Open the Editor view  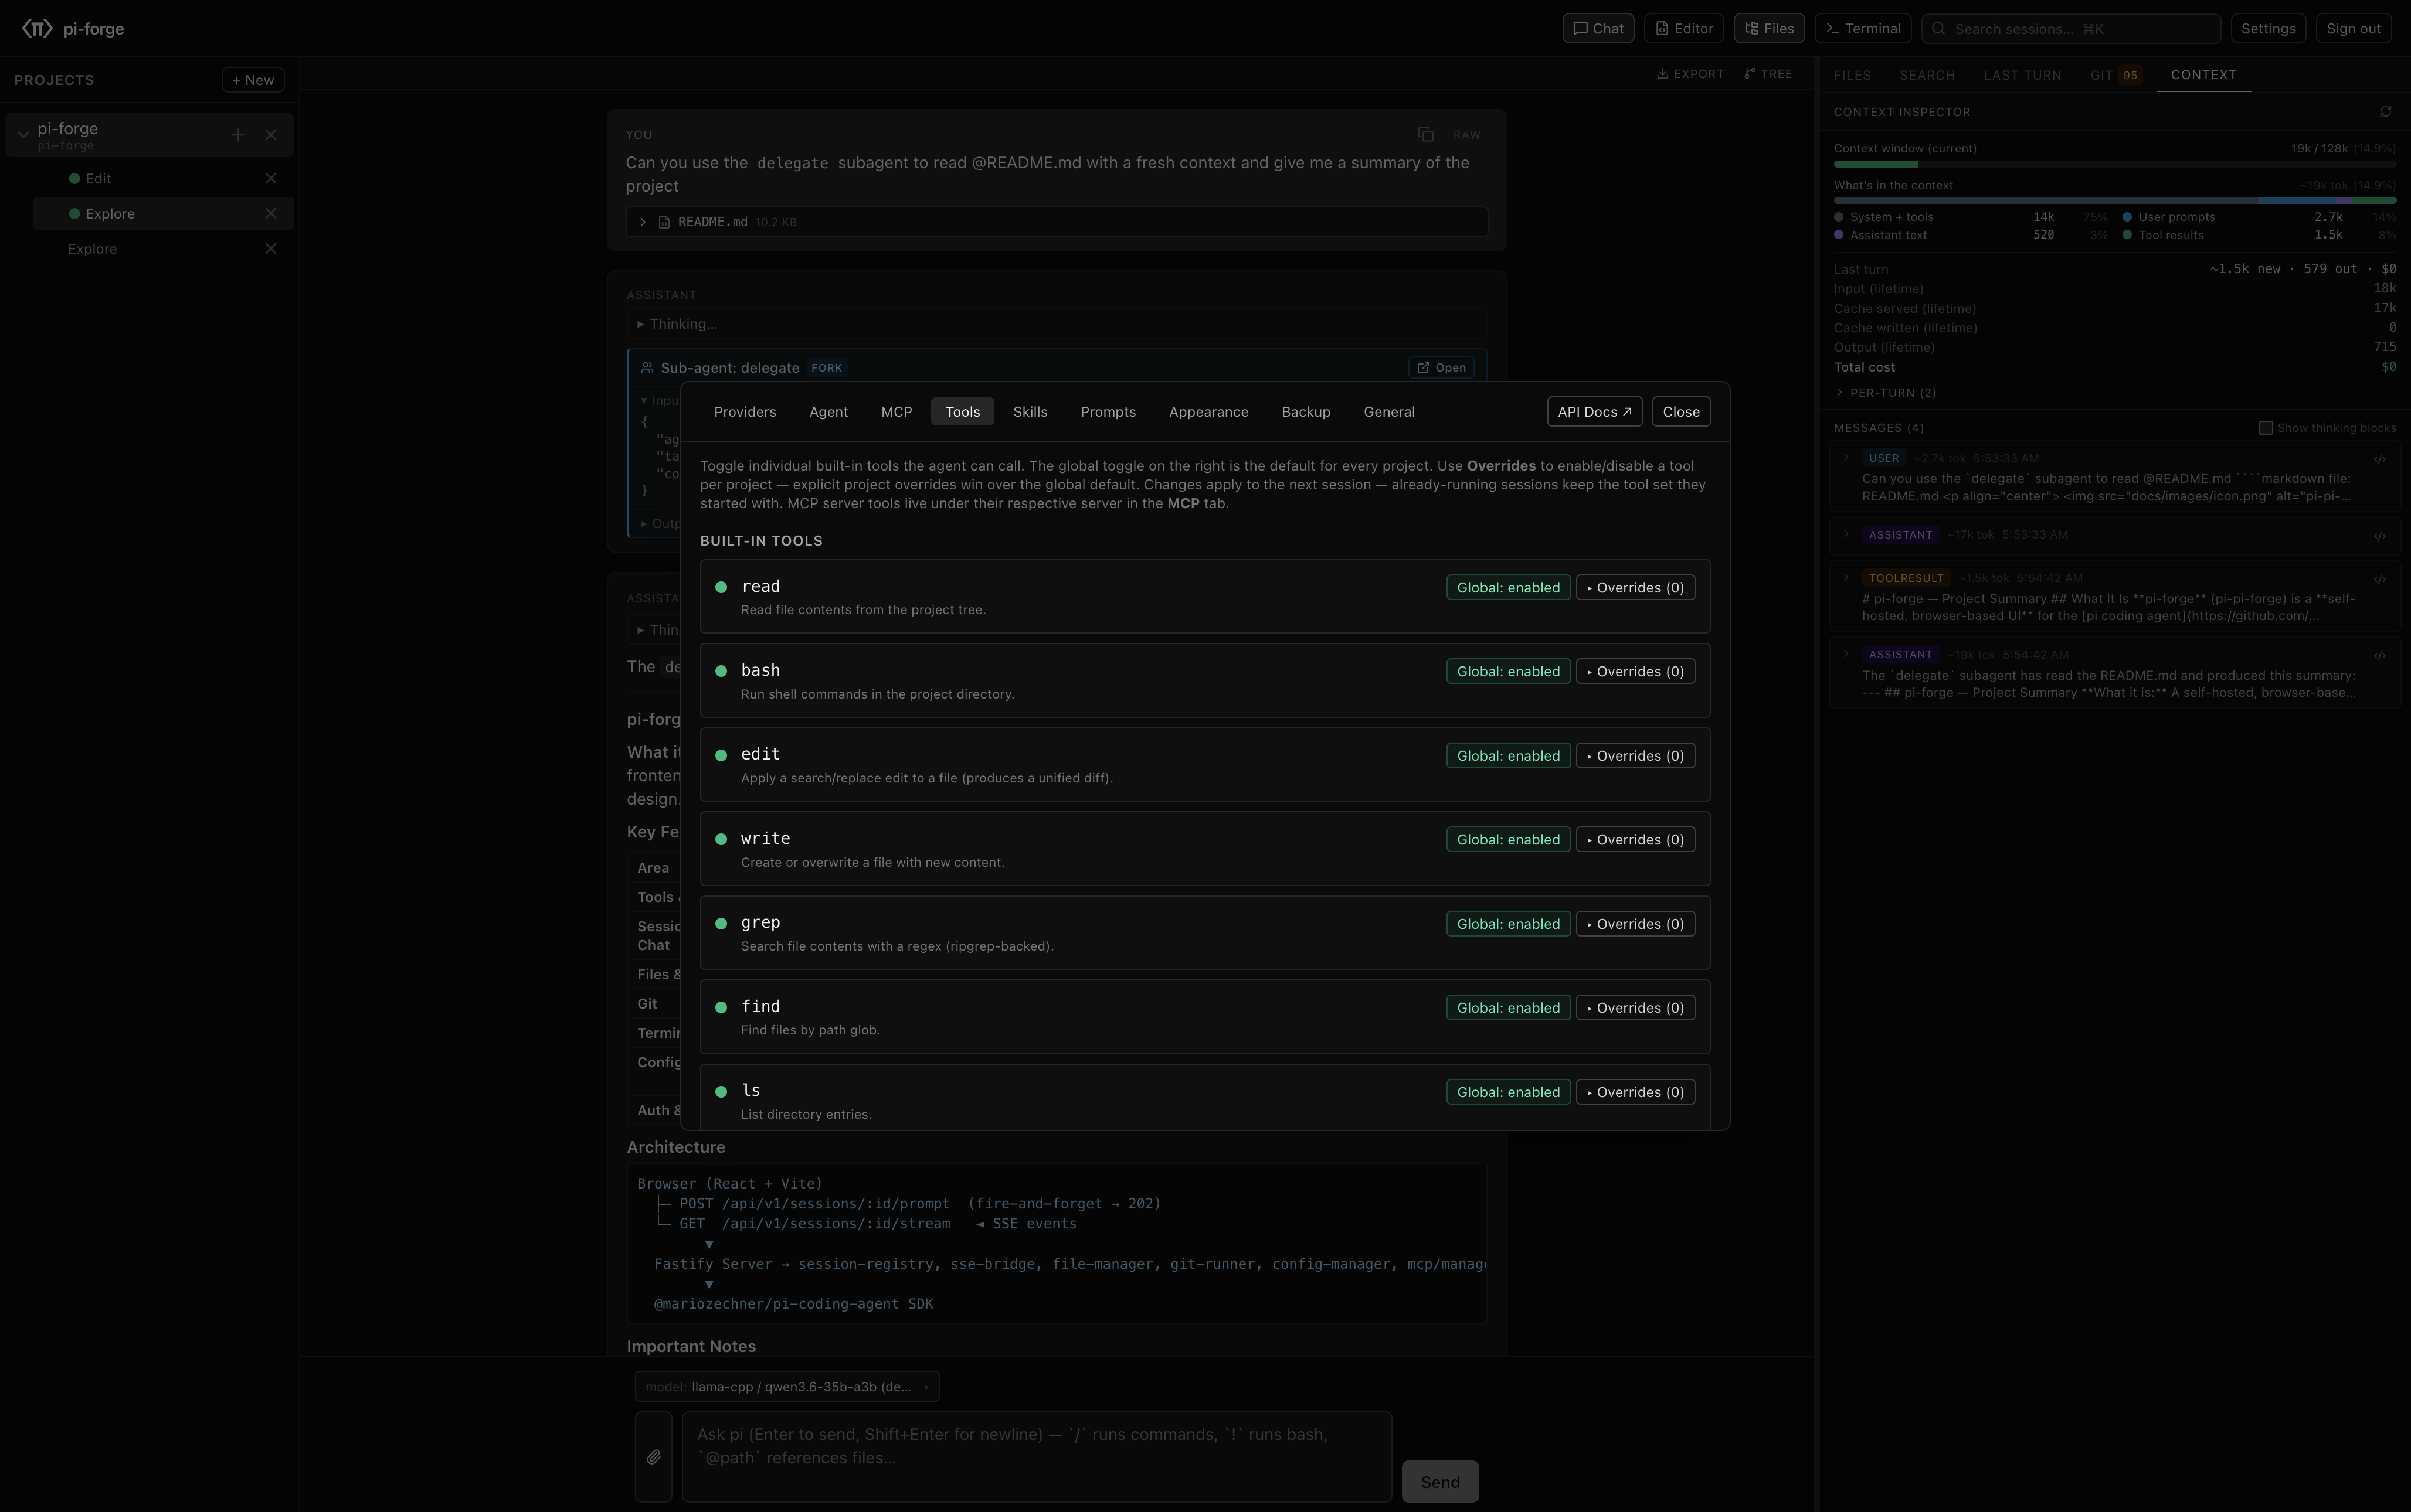point(1684,29)
